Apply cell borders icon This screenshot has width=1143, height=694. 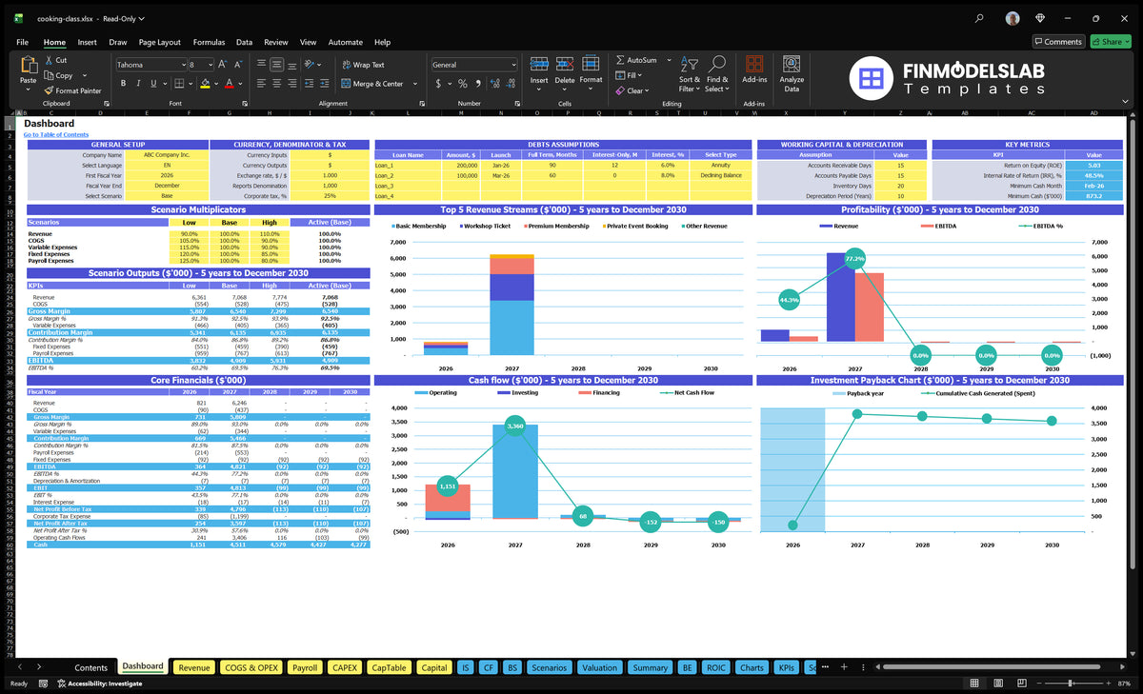[178, 83]
